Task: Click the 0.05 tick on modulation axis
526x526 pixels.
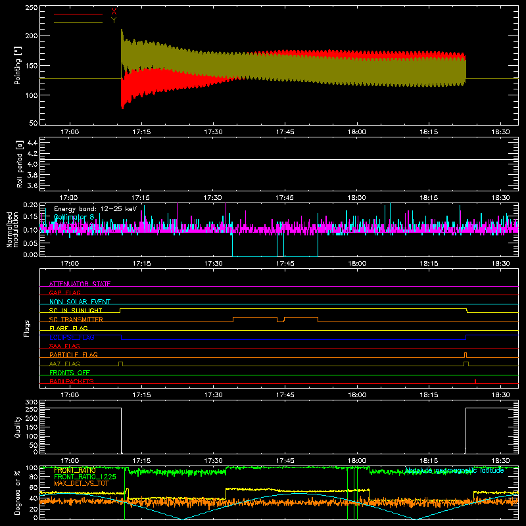Action: coord(30,243)
